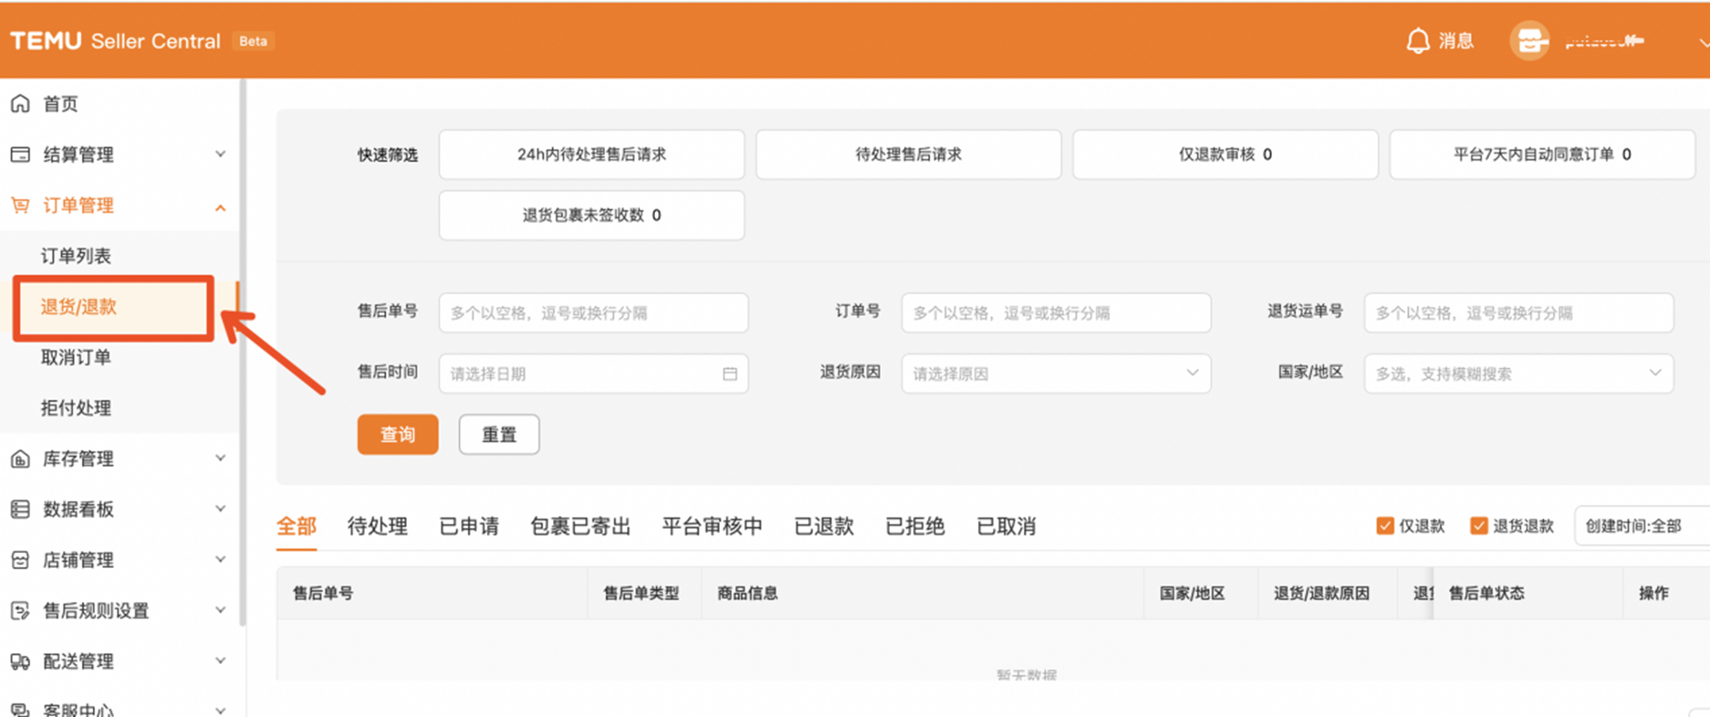Open the 退货原因 reason dropdown
Image resolution: width=1710 pixels, height=717 pixels.
click(1191, 372)
